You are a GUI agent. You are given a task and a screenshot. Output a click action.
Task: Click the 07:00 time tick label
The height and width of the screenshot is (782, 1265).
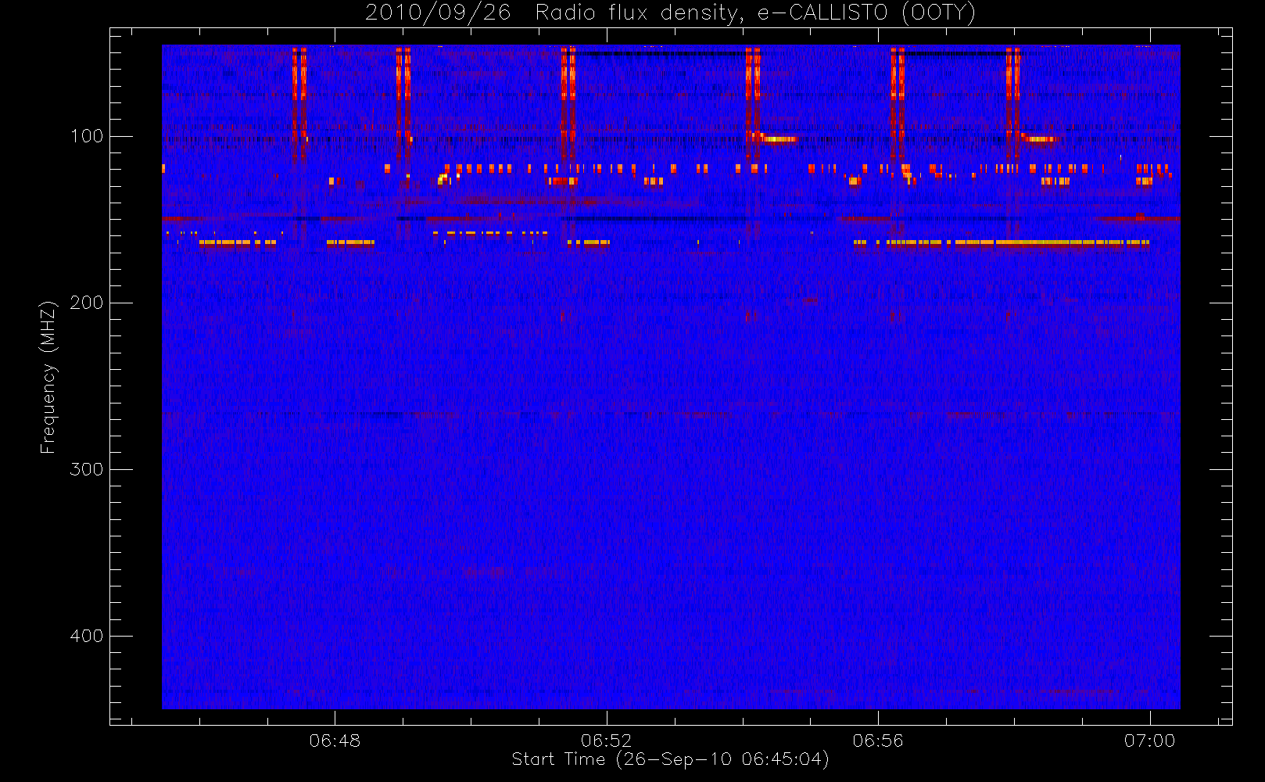point(1149,741)
